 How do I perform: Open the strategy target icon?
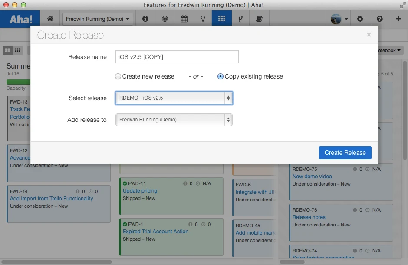tap(165, 19)
